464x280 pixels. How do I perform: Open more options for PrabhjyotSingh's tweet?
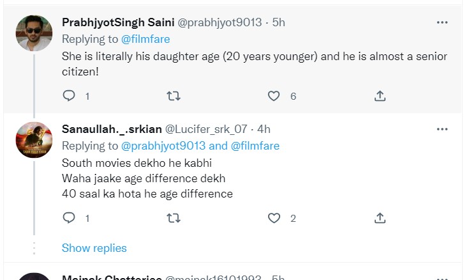coord(442,22)
